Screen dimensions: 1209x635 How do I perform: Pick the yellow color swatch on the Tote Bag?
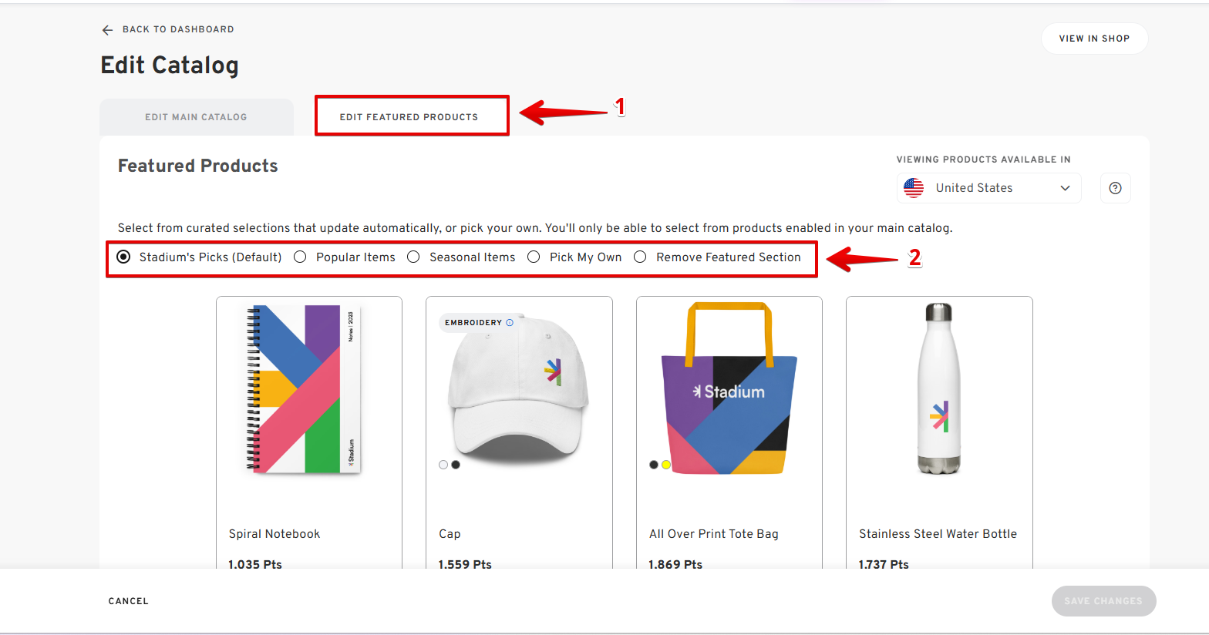point(666,465)
